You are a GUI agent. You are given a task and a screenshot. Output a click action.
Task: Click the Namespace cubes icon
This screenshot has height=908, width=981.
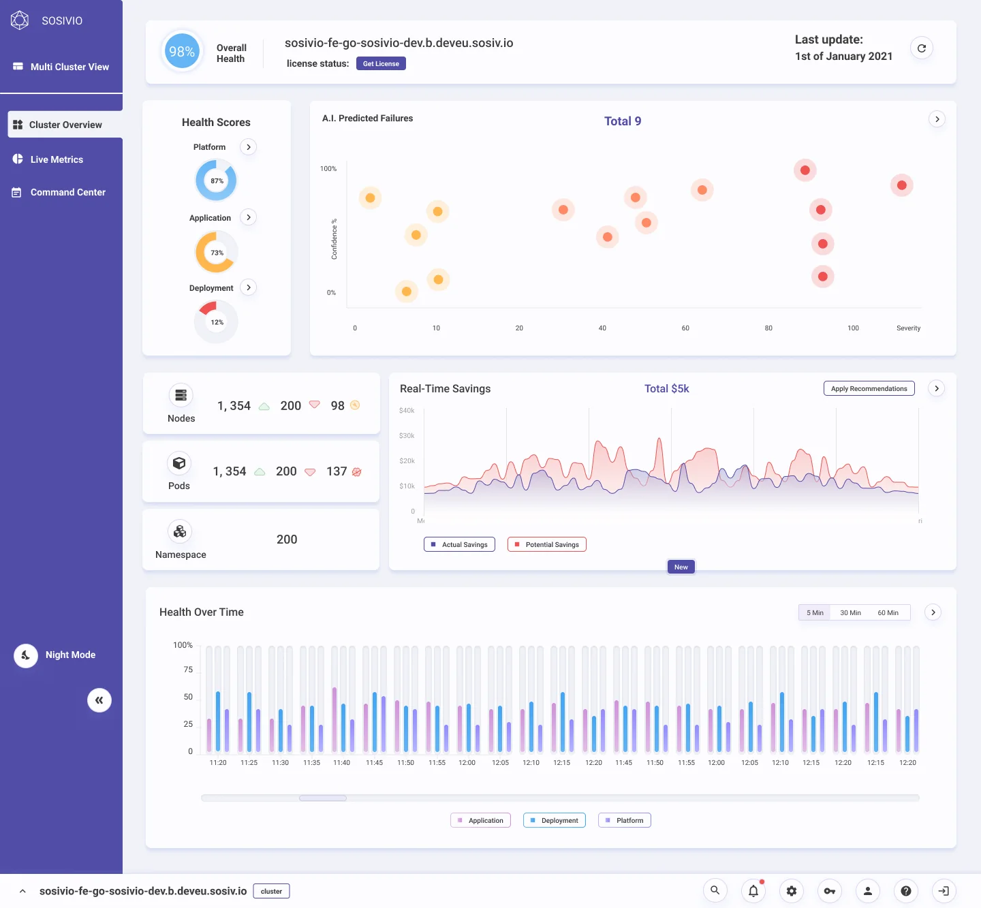coord(180,531)
